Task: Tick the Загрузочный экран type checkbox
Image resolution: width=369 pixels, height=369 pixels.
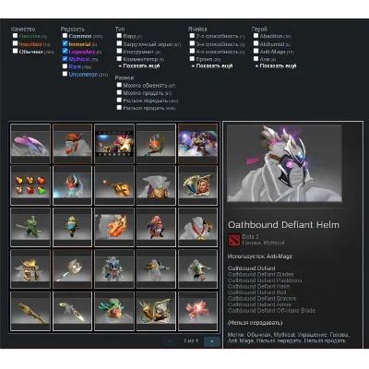Action: pyautogui.click(x=119, y=43)
